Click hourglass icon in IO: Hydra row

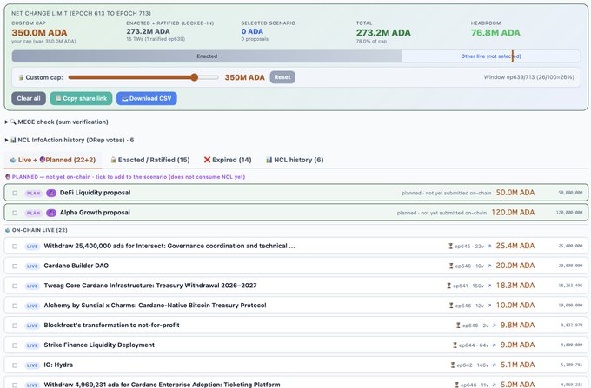click(453, 365)
